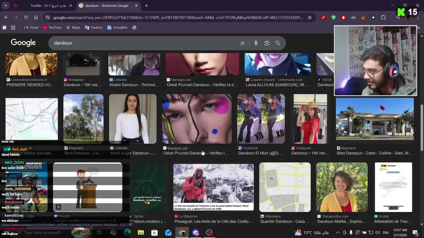Open Chrome from the taskbar
The height and width of the screenshot is (238, 424).
(x=182, y=233)
